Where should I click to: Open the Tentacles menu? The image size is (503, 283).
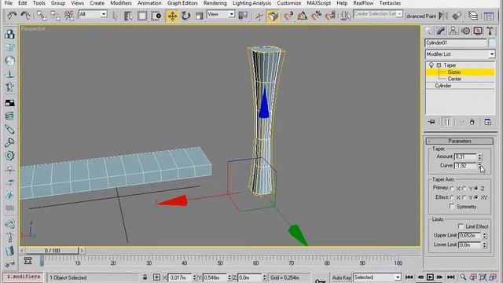click(x=390, y=3)
